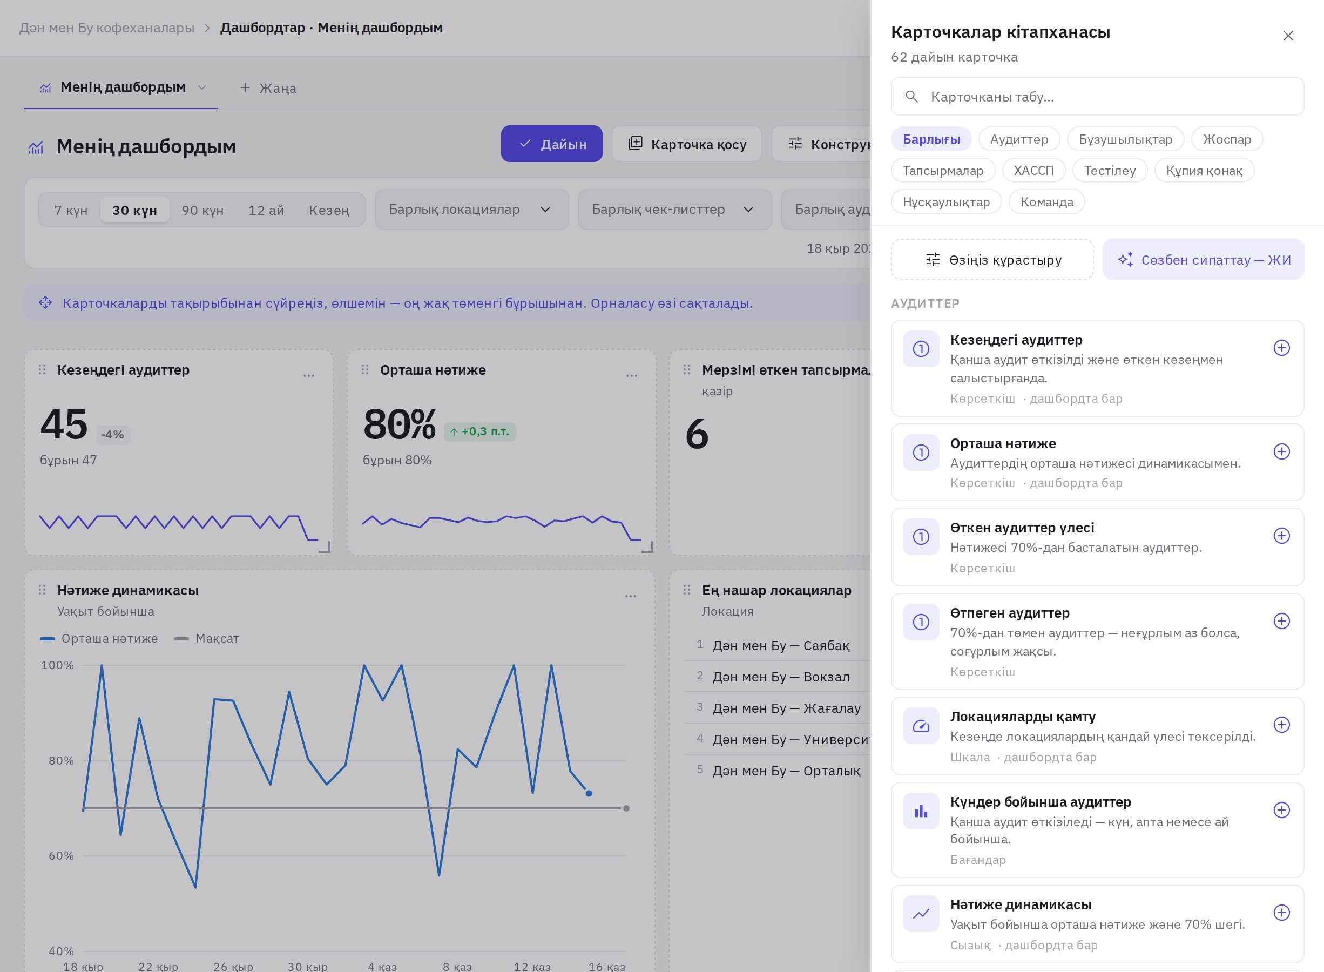The image size is (1324, 972).
Task: Click Өзіңіз құрастыру button
Action: (x=992, y=260)
